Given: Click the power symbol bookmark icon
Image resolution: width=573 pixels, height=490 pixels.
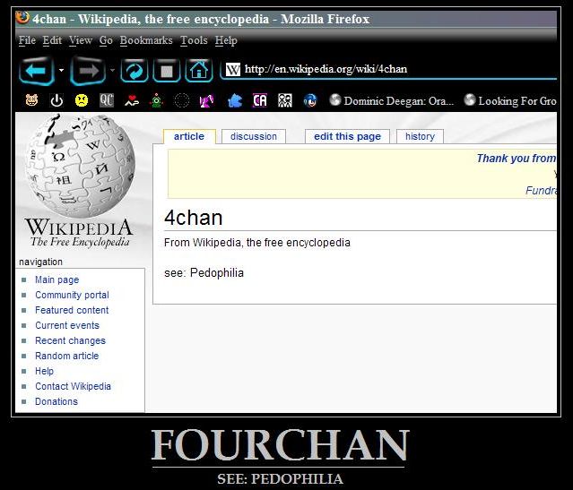Looking at the screenshot, I should pyautogui.click(x=56, y=100).
